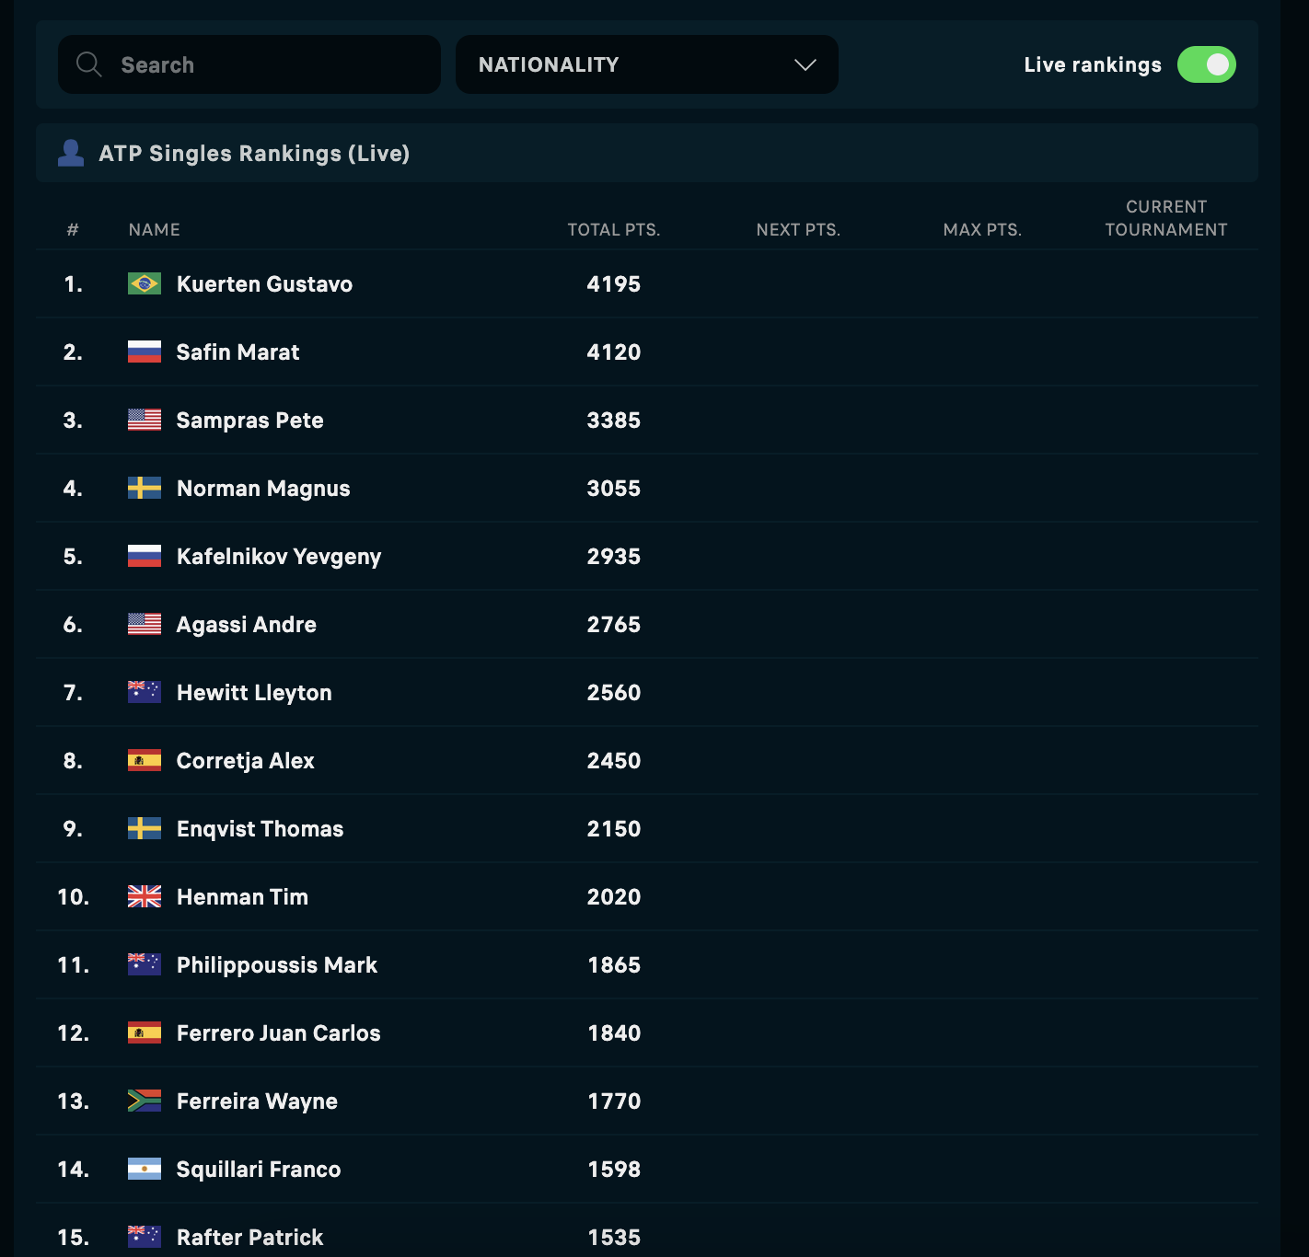Image resolution: width=1309 pixels, height=1257 pixels.
Task: Click the player silhouette icon beside ATP Singles Rankings
Action: 71,153
